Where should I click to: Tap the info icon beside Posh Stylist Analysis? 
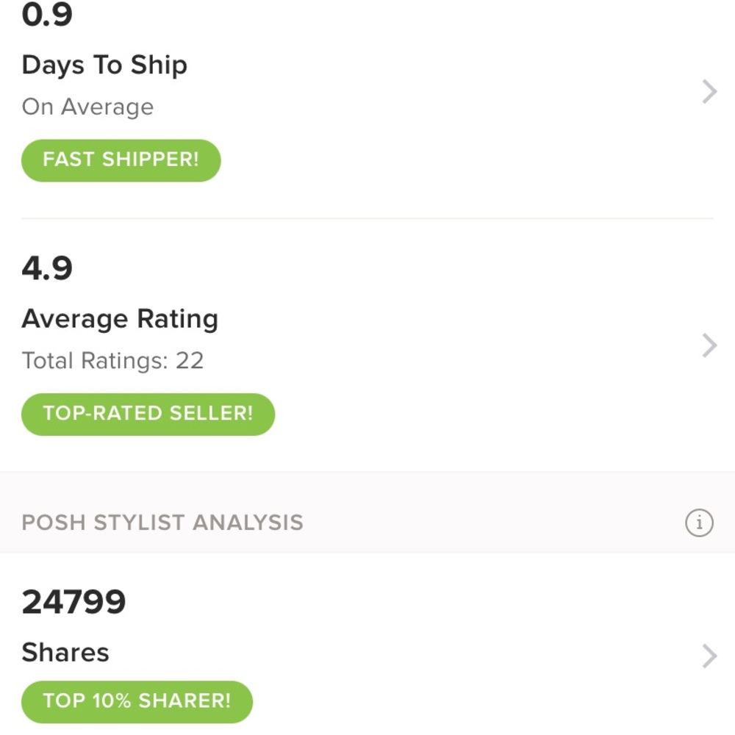click(699, 523)
